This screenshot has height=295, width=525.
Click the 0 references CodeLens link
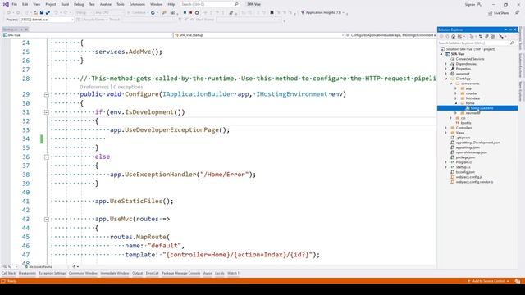pyautogui.click(x=94, y=87)
